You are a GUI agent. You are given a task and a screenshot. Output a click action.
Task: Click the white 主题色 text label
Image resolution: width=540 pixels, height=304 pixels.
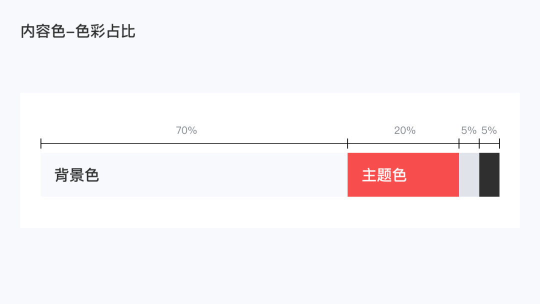tap(384, 175)
